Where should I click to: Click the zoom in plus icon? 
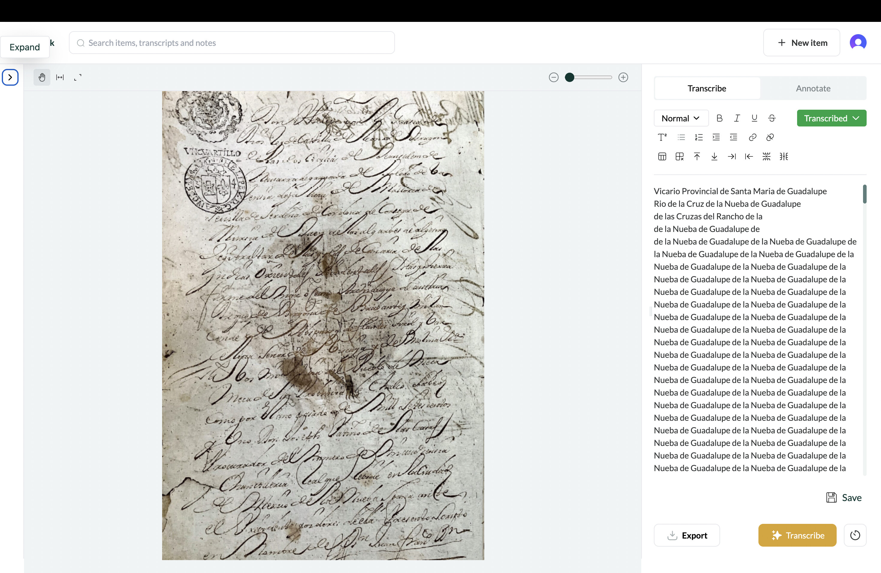[x=623, y=77]
